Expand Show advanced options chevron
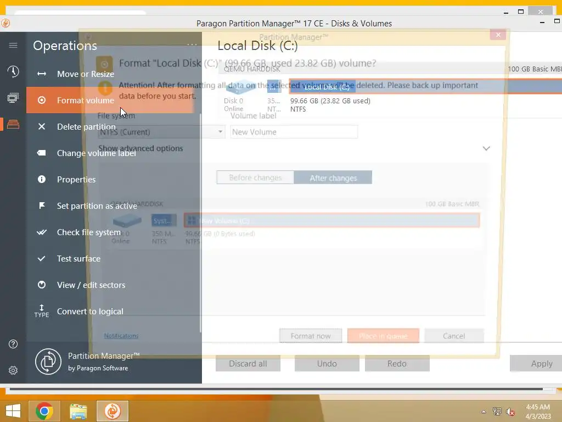This screenshot has width=562, height=422. (x=486, y=148)
